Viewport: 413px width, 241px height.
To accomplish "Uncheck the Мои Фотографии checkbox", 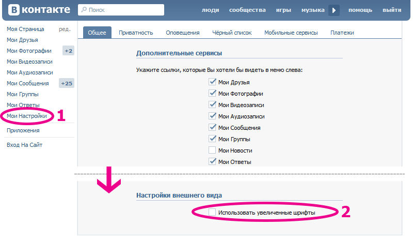I will (x=212, y=93).
